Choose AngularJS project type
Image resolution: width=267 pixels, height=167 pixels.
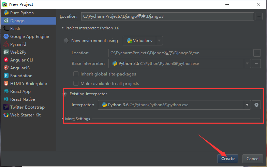[29, 68]
